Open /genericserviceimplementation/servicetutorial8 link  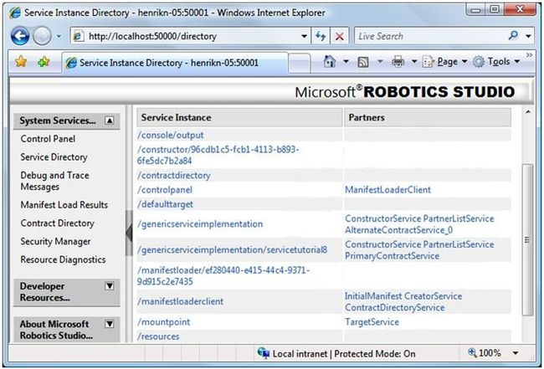232,249
